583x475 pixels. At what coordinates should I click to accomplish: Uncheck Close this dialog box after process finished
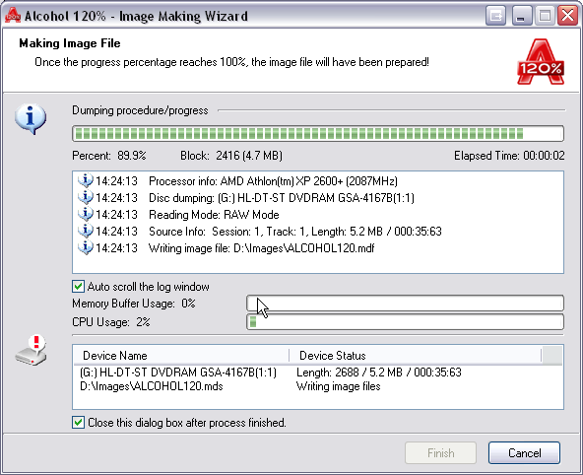78,423
